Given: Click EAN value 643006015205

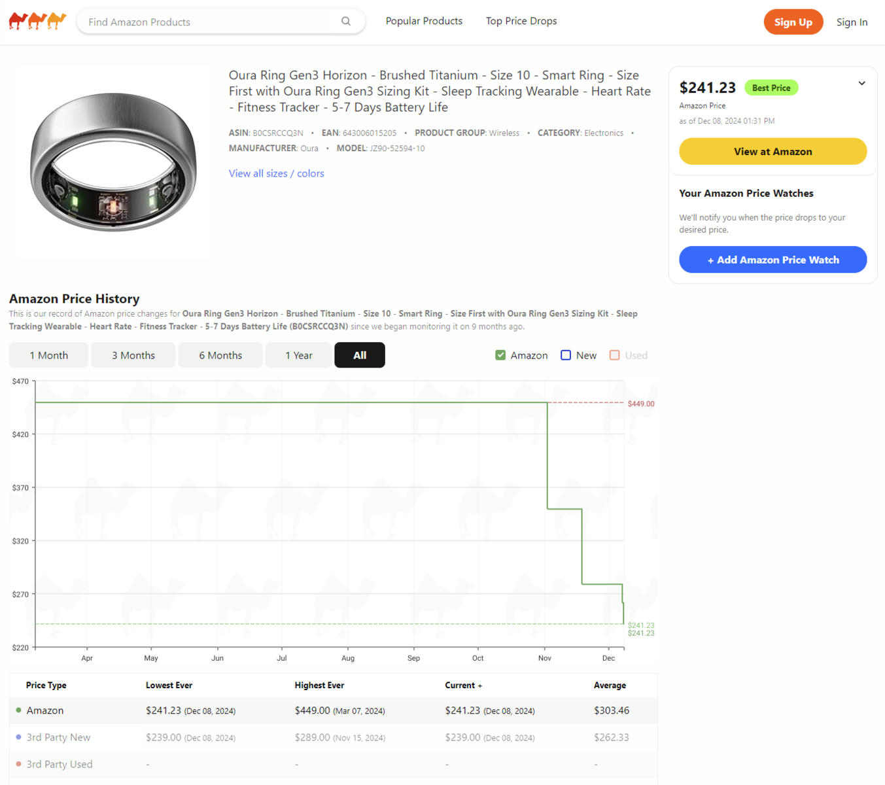Looking at the screenshot, I should (370, 133).
